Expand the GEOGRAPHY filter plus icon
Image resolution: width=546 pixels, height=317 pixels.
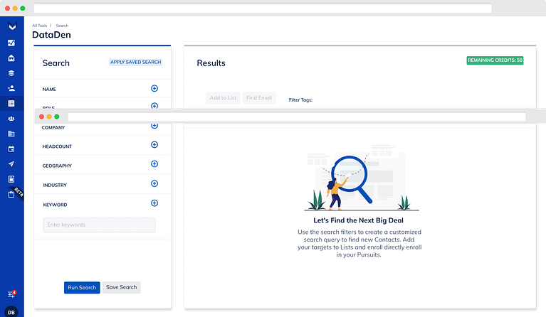[x=154, y=163]
